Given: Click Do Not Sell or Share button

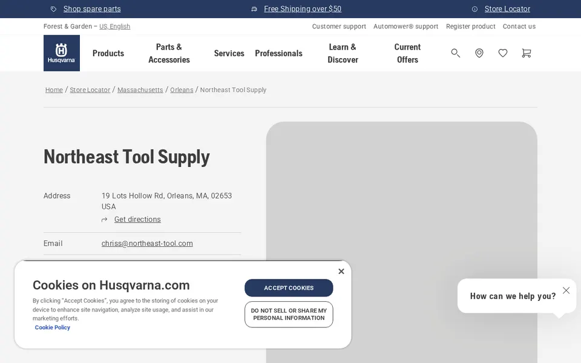Looking at the screenshot, I should pos(289,315).
